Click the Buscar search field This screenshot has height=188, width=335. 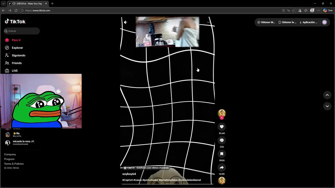click(x=22, y=31)
